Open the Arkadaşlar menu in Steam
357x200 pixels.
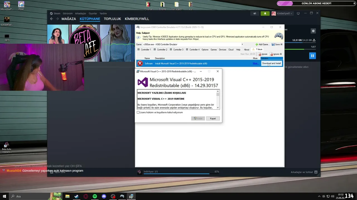tap(81, 13)
